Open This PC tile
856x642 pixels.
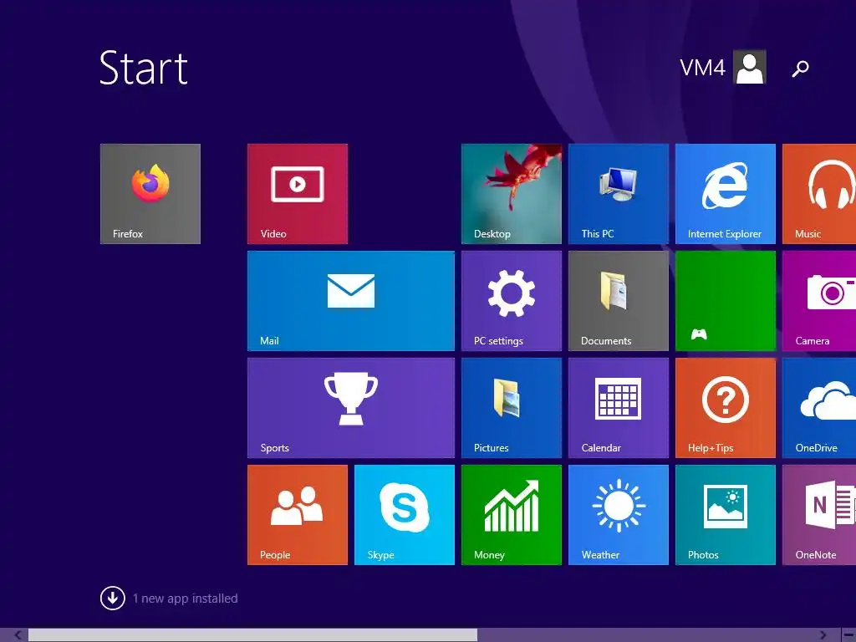[x=619, y=194]
